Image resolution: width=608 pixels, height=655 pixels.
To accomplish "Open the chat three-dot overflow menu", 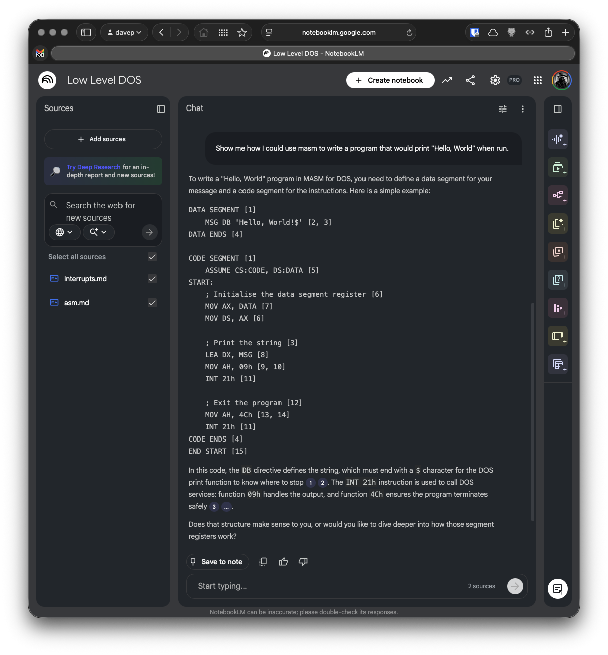I will click(x=522, y=108).
